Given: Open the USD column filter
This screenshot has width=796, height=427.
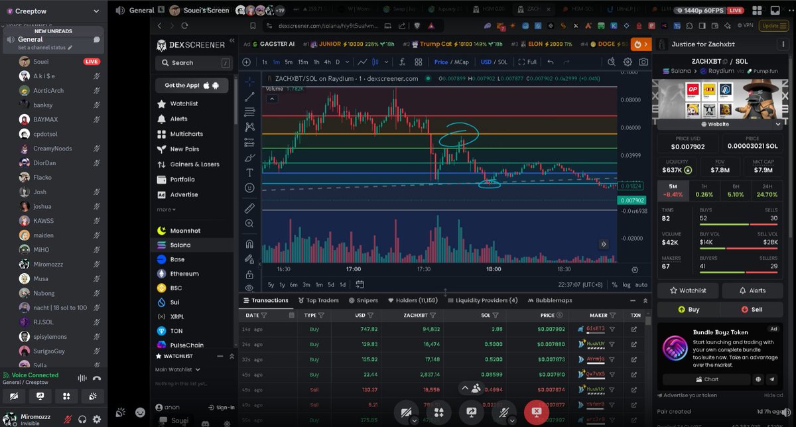Looking at the screenshot, I should pyautogui.click(x=370, y=316).
